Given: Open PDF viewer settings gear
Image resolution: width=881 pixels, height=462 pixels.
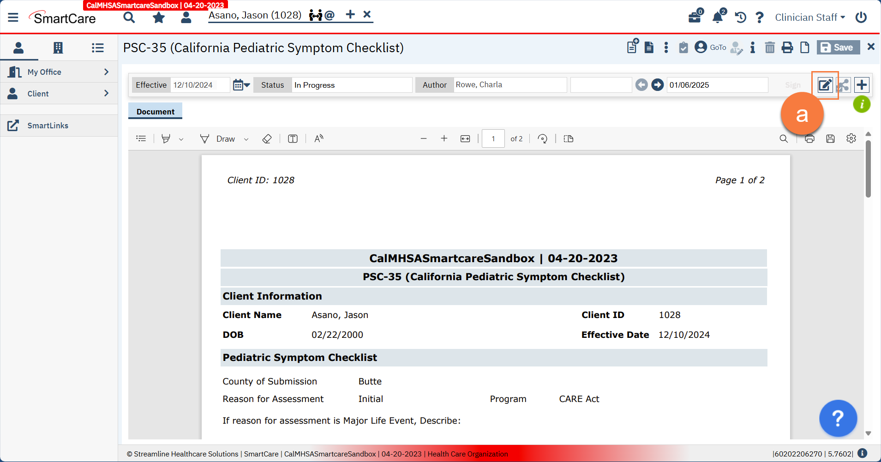Looking at the screenshot, I should point(851,138).
